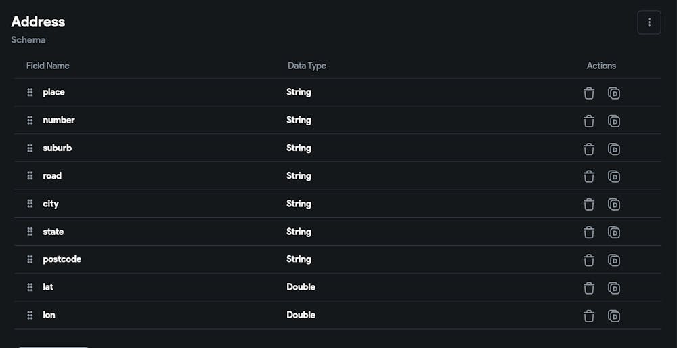The height and width of the screenshot is (348, 677).
Task: Select the number field name
Action: pos(59,120)
